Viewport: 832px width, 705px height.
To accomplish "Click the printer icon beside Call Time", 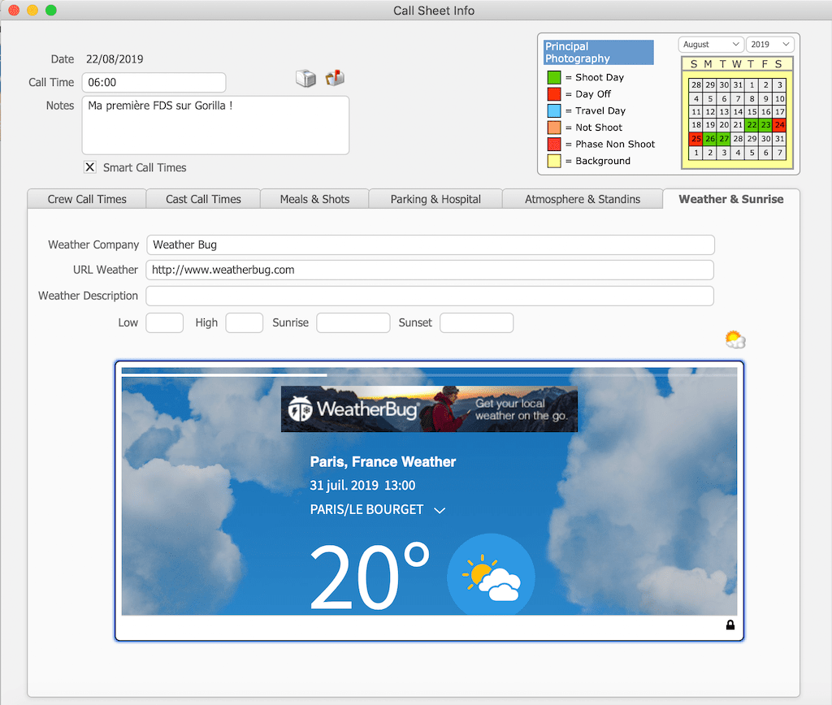I will tap(305, 78).
